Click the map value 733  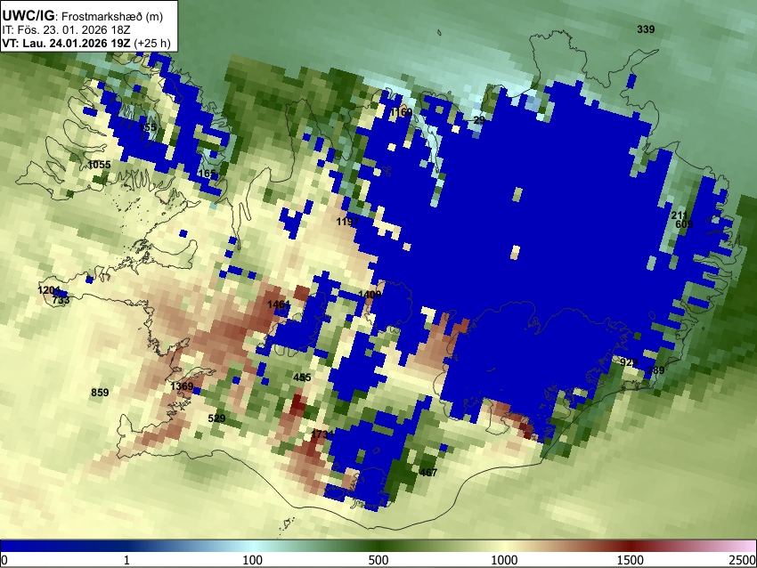click(61, 300)
